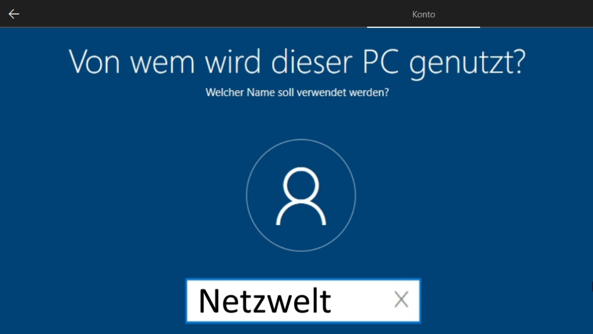The image size is (593, 334).
Task: Select the Konto tab
Action: click(x=423, y=15)
